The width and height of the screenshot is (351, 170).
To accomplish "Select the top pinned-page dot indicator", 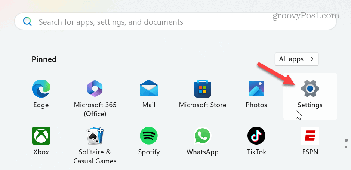I will tap(346, 140).
